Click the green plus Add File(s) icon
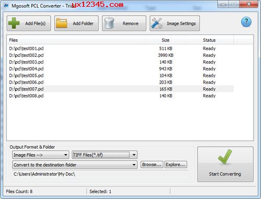261x199 pixels. 14,23
